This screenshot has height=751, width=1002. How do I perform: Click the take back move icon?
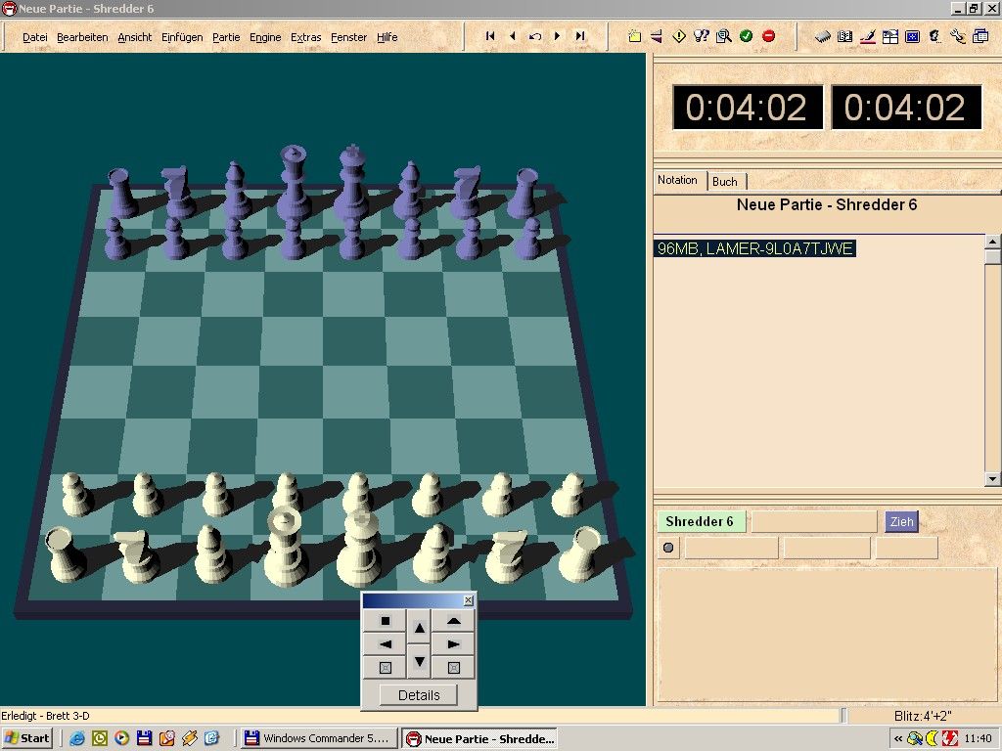click(x=535, y=36)
